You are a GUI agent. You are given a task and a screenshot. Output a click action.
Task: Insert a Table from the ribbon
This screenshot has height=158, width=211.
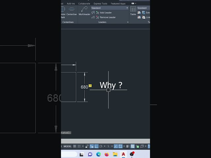tap(133, 11)
